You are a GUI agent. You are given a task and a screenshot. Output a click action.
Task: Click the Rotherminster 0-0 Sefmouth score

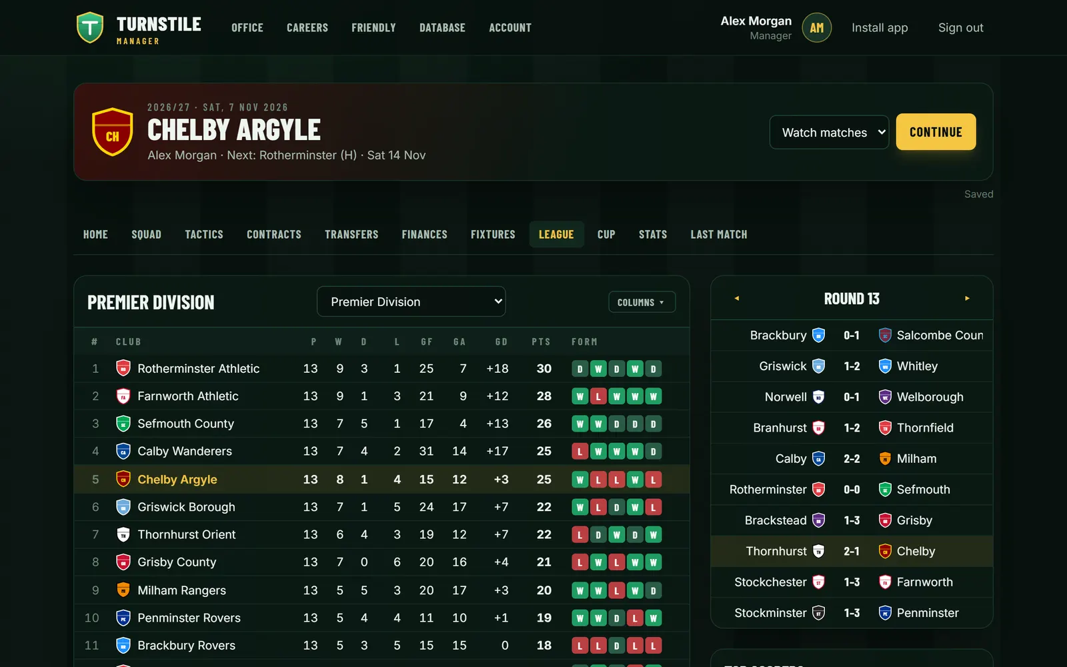(852, 490)
